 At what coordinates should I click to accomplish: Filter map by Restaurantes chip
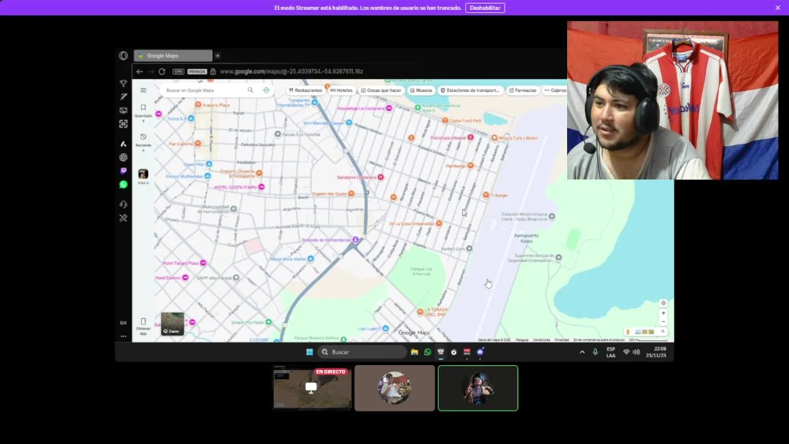click(306, 90)
